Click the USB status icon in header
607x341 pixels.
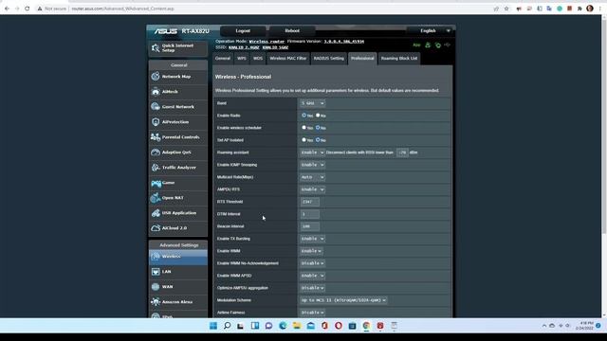(x=448, y=45)
